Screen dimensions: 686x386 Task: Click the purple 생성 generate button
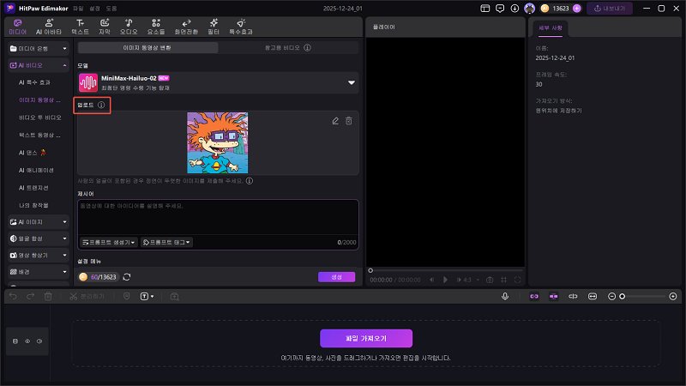coord(336,277)
